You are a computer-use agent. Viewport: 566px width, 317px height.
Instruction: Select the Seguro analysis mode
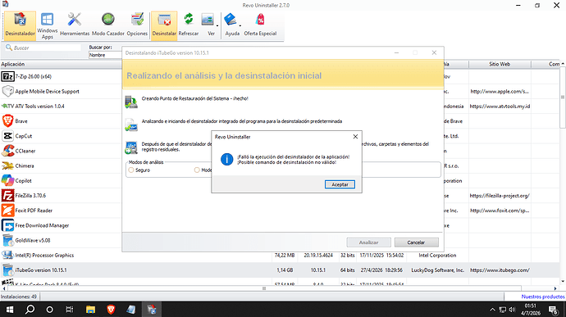tap(131, 170)
